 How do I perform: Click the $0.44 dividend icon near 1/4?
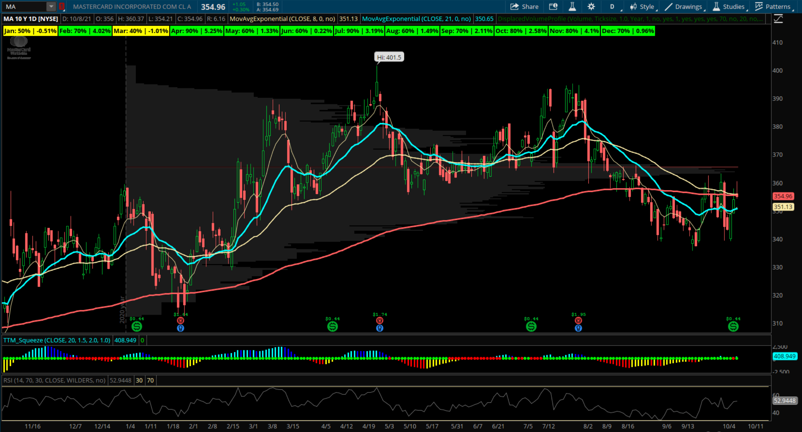(x=137, y=326)
